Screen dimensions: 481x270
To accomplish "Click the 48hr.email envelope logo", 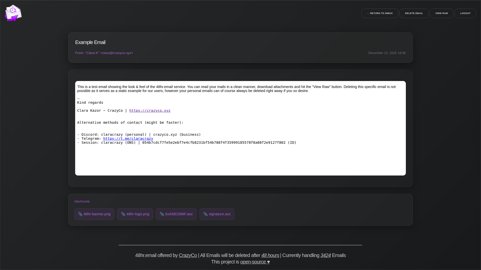I will tap(13, 13).
